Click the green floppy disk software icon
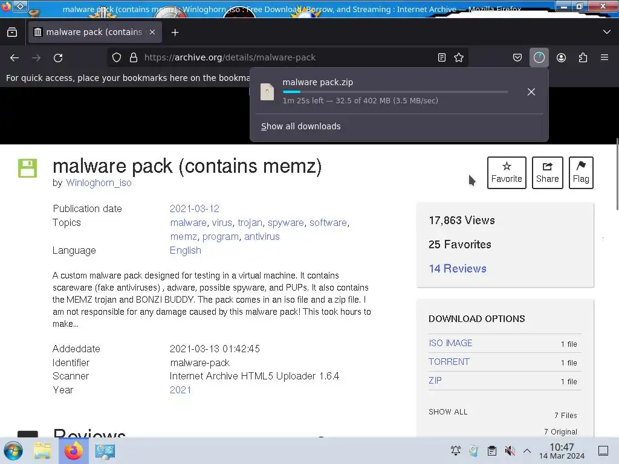The width and height of the screenshot is (619, 464). 28,168
